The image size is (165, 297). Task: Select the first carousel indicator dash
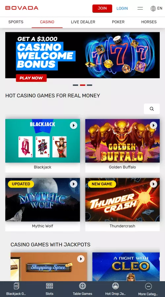click(x=75, y=85)
